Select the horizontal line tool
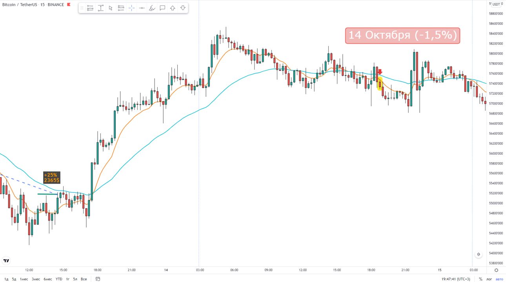 coord(142,8)
